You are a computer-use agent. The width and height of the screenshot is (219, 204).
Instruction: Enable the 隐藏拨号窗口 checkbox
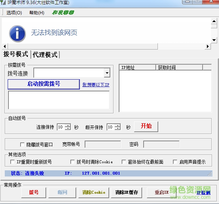coord(22,145)
